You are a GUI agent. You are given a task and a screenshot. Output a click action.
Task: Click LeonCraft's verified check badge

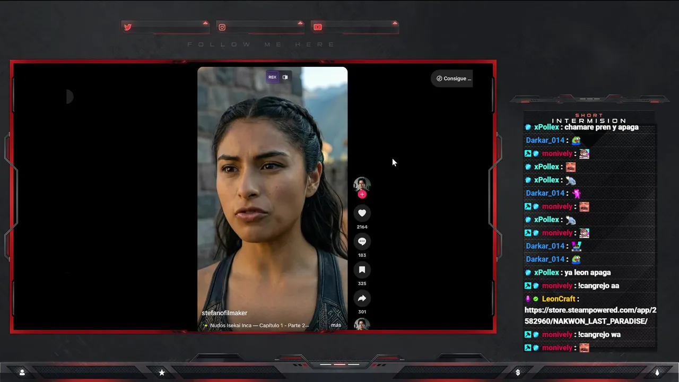536,299
